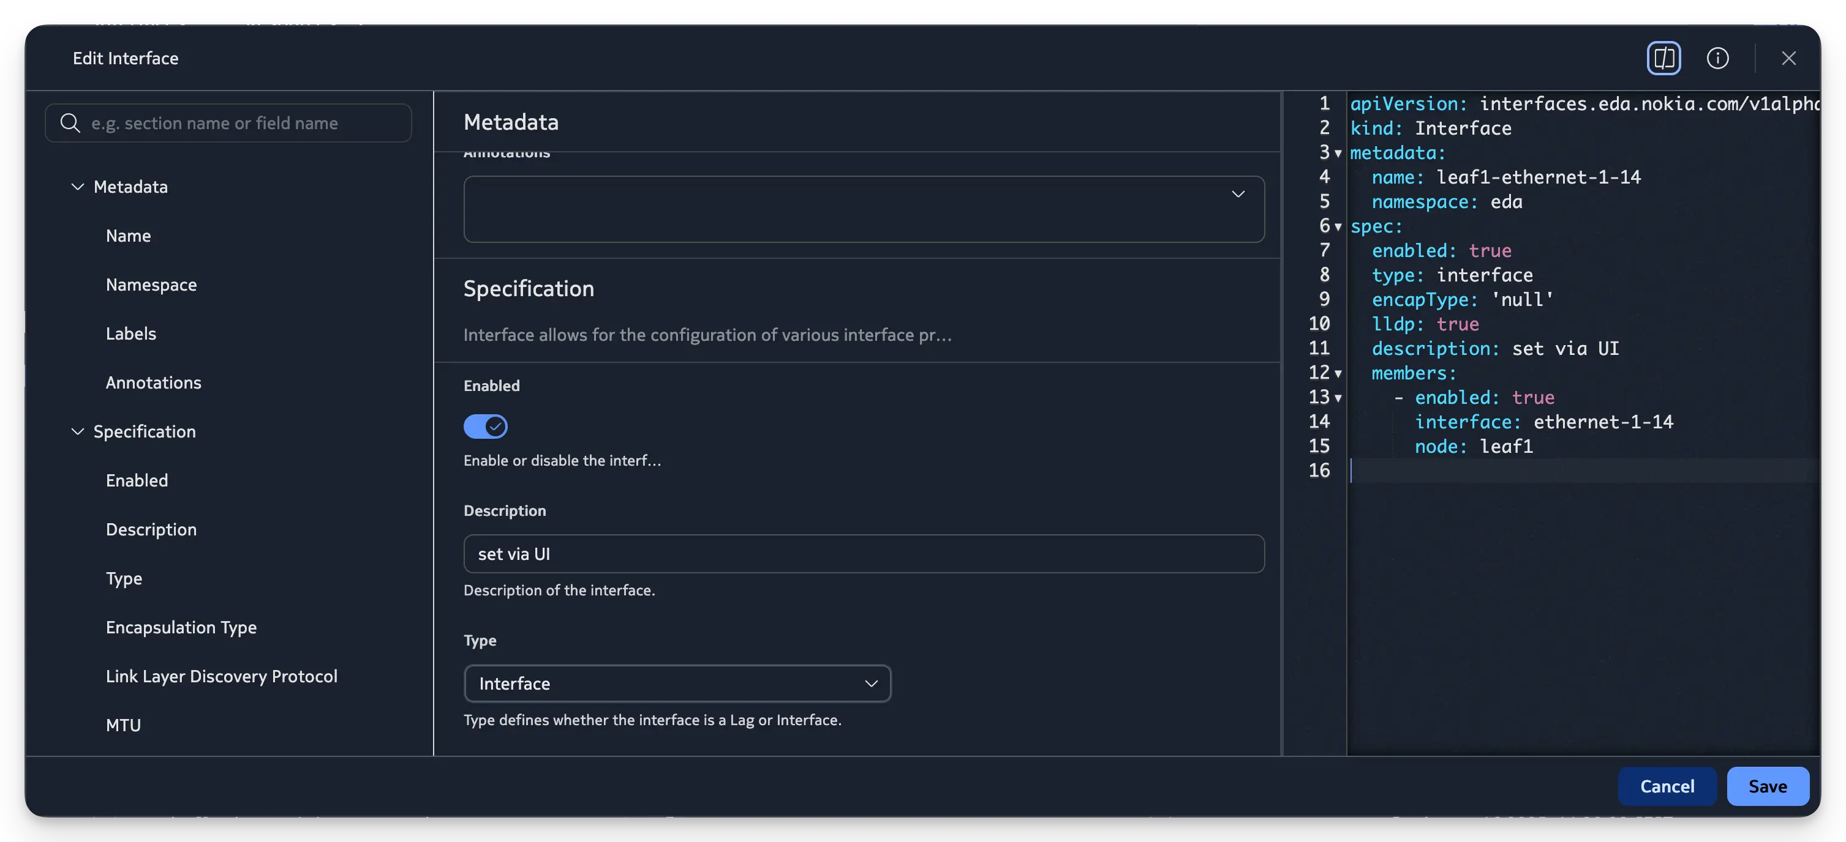The image size is (1846, 842).
Task: Open the info icon in header
Action: 1717,58
